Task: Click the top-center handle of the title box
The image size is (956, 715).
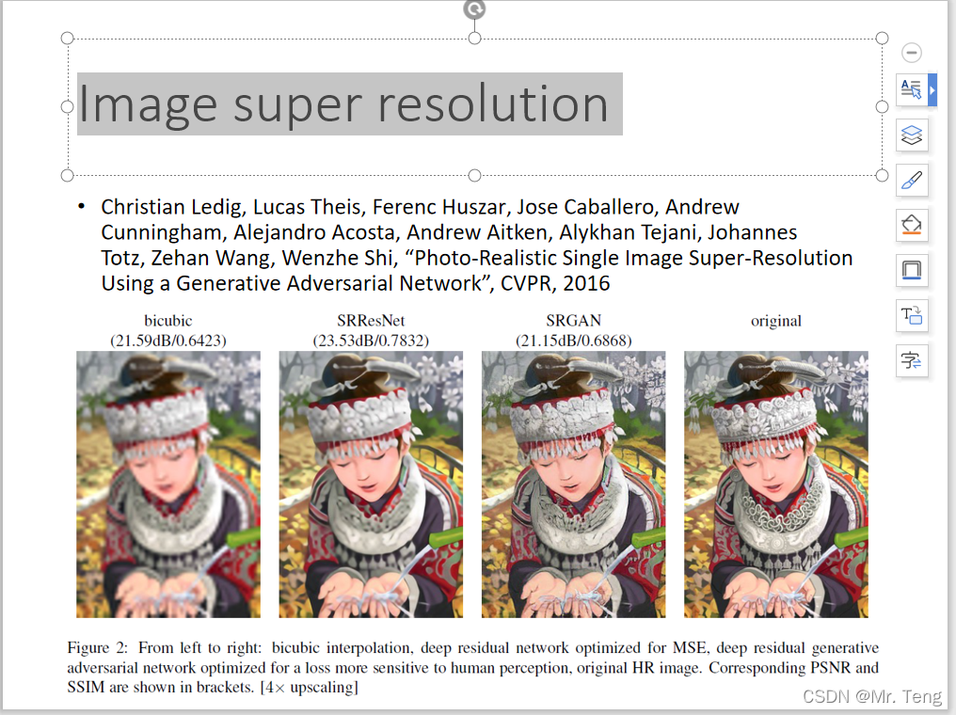Action: tap(474, 39)
